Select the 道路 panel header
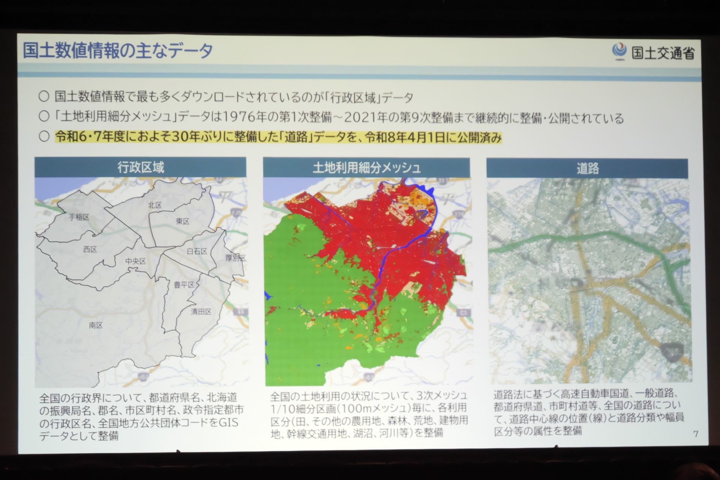Viewport: 720px width, 480px height. click(x=587, y=168)
